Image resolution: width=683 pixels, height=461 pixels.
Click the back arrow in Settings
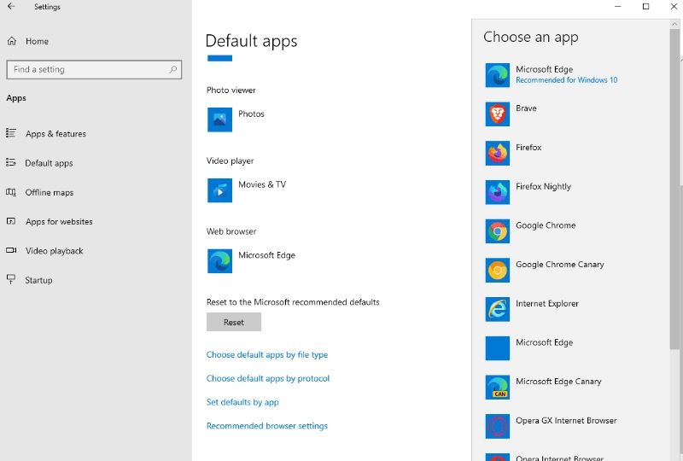click(x=11, y=7)
